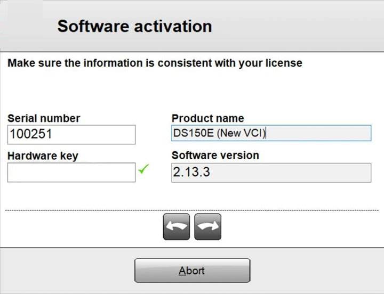Viewport: 384px width, 294px height.
Task: Click the "Hardware key" label
Action: pos(43,156)
